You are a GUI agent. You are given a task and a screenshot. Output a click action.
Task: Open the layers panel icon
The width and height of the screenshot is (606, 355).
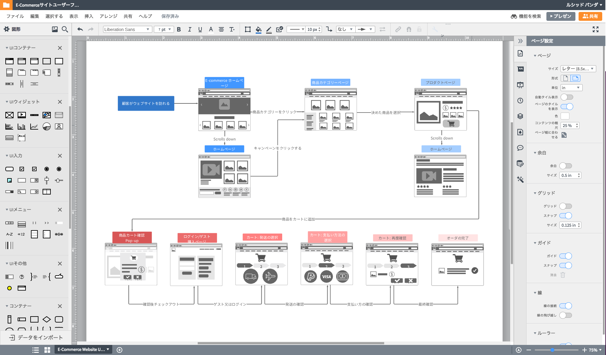coord(520,116)
